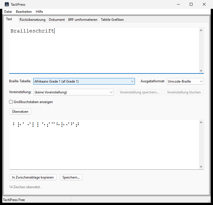Switch to the Dokument tab

click(x=57, y=20)
